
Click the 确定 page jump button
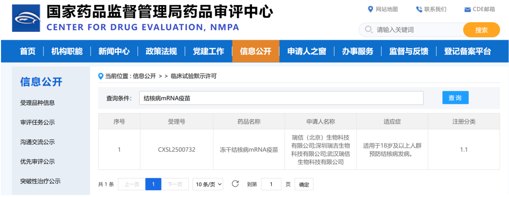[304, 184]
